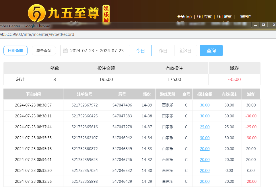Screen dimensions: 276x194
Task: Open the 30.00 bet link for round 14-39
Action: (205, 105)
